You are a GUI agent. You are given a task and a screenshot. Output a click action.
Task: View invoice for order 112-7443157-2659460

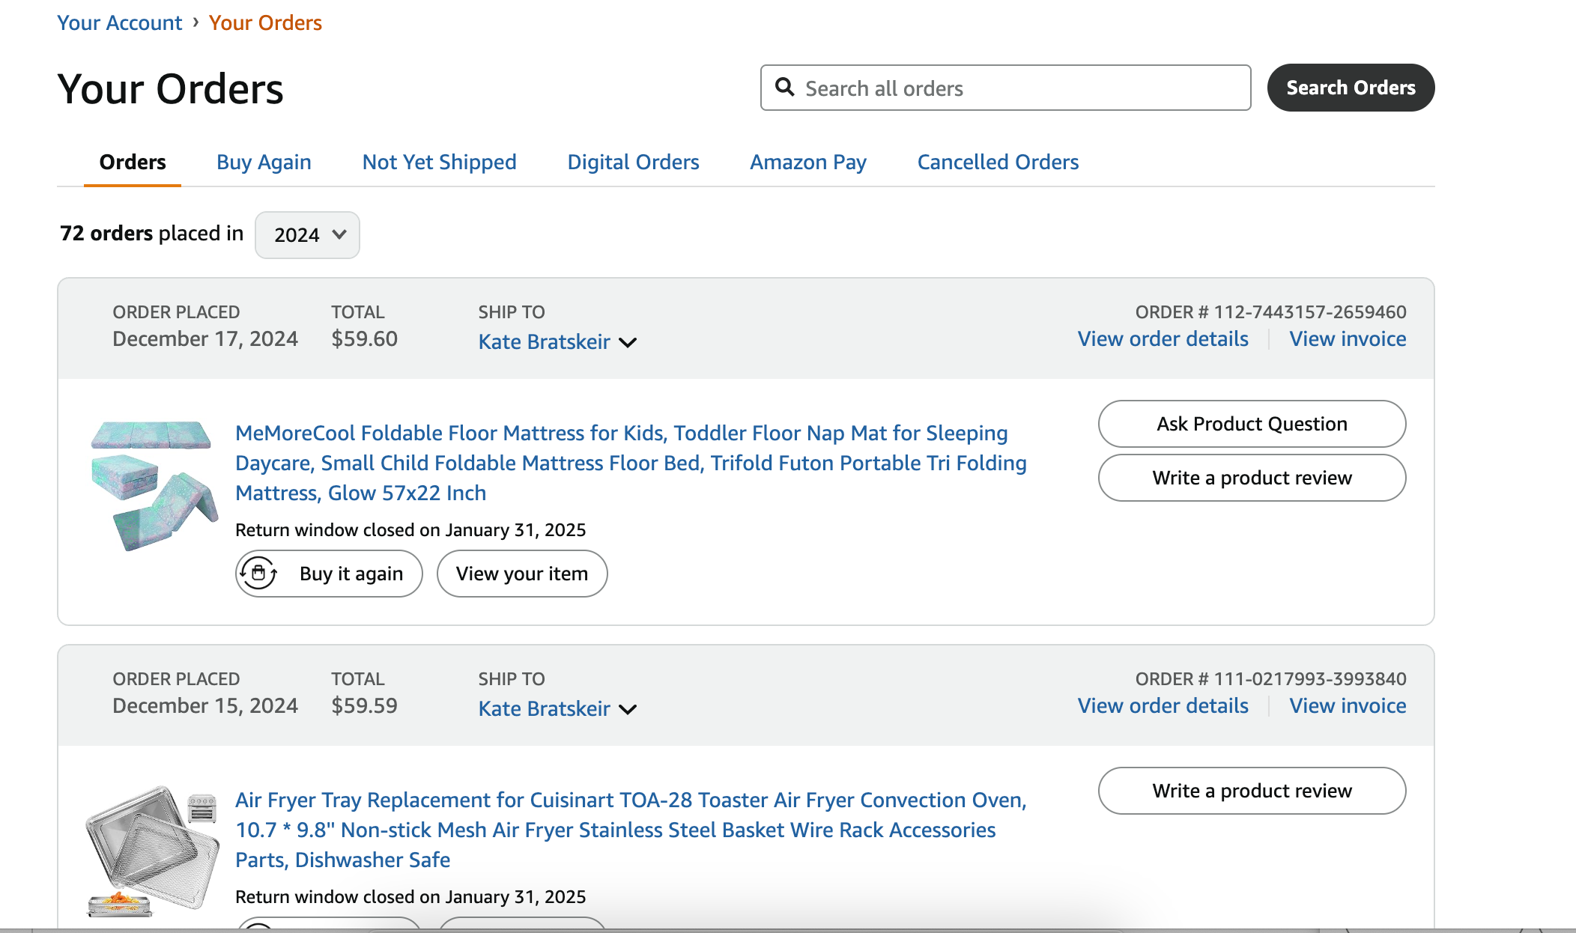click(x=1348, y=338)
